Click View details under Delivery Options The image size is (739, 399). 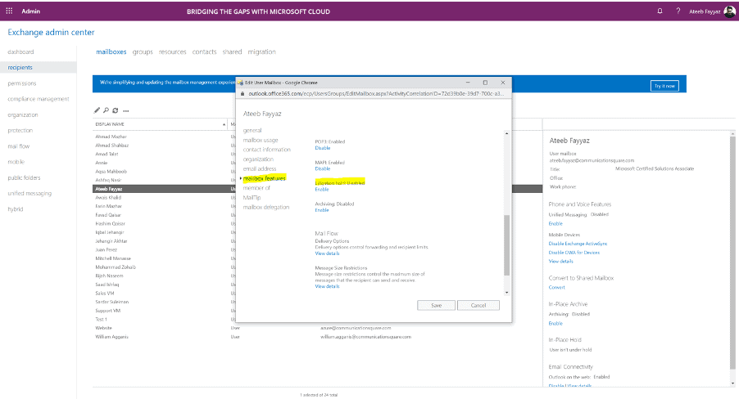coord(327,253)
